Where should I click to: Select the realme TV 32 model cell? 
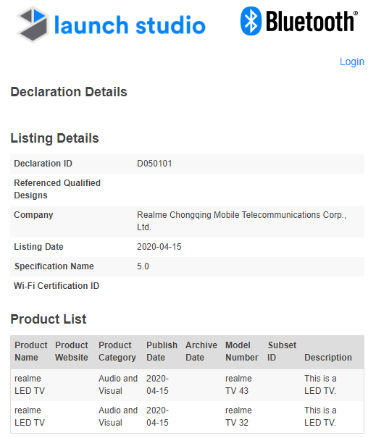click(x=238, y=416)
